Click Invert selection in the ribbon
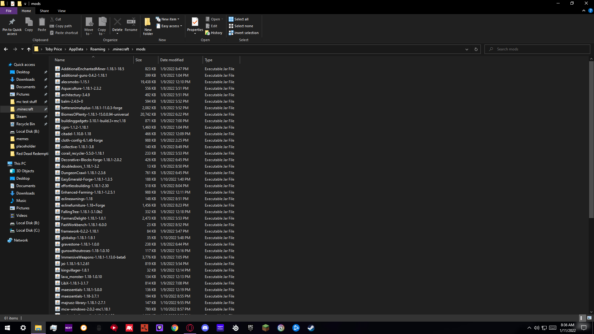The width and height of the screenshot is (594, 334). (x=243, y=33)
